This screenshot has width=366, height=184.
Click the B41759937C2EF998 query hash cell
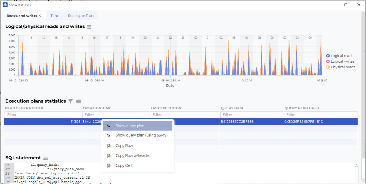(251, 122)
